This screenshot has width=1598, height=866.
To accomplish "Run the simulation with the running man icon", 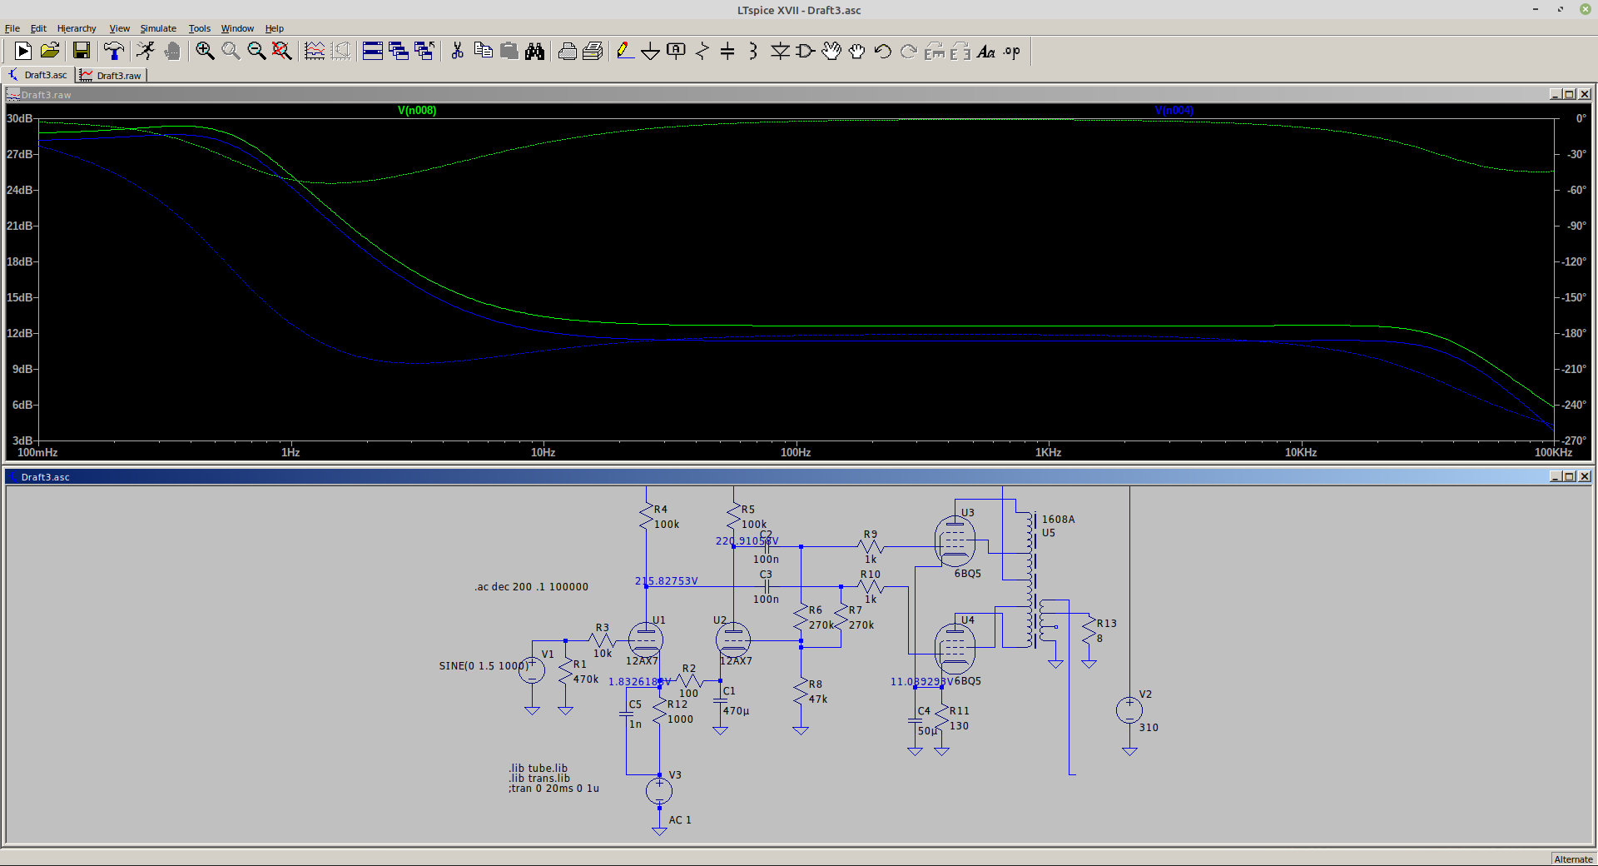I will click(x=146, y=52).
